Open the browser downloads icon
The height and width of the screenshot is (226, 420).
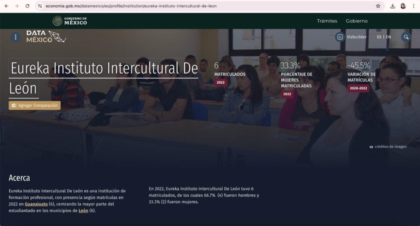(393, 6)
